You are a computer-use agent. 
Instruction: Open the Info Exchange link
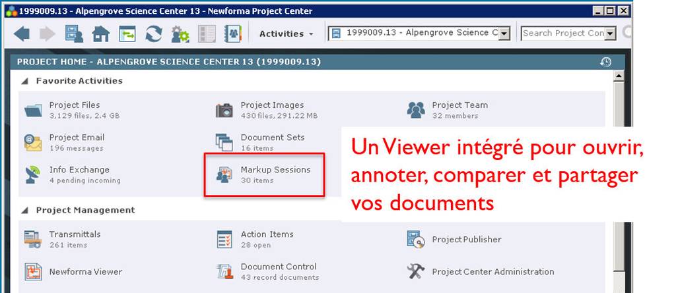[79, 169]
